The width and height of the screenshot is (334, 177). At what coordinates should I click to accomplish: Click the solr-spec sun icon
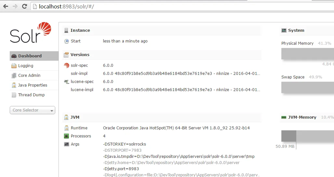tap(67, 65)
